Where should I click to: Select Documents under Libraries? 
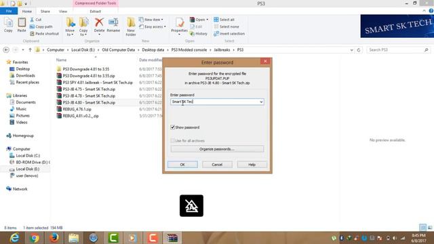pos(26,102)
